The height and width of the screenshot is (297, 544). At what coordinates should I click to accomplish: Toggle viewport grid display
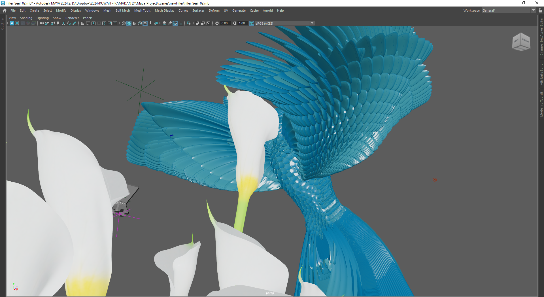83,23
